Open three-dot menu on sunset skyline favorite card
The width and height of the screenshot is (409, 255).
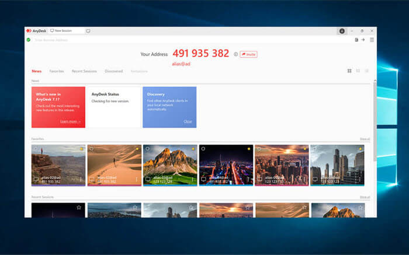click(x=304, y=180)
